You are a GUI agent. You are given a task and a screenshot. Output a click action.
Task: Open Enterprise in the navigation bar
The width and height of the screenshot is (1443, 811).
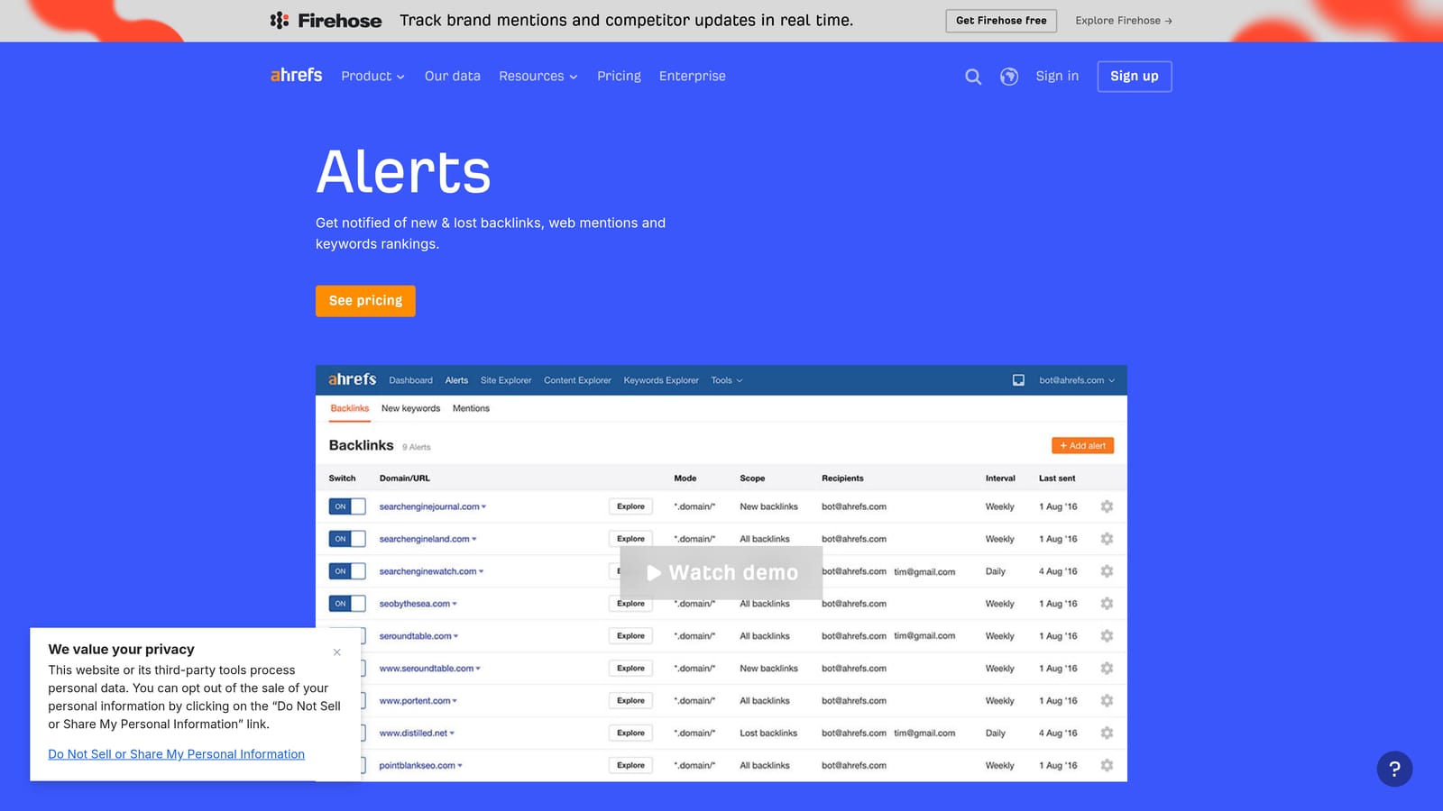point(693,77)
